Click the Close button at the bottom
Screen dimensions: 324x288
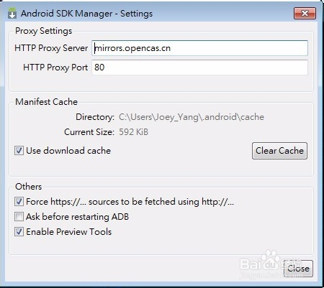[x=298, y=269]
